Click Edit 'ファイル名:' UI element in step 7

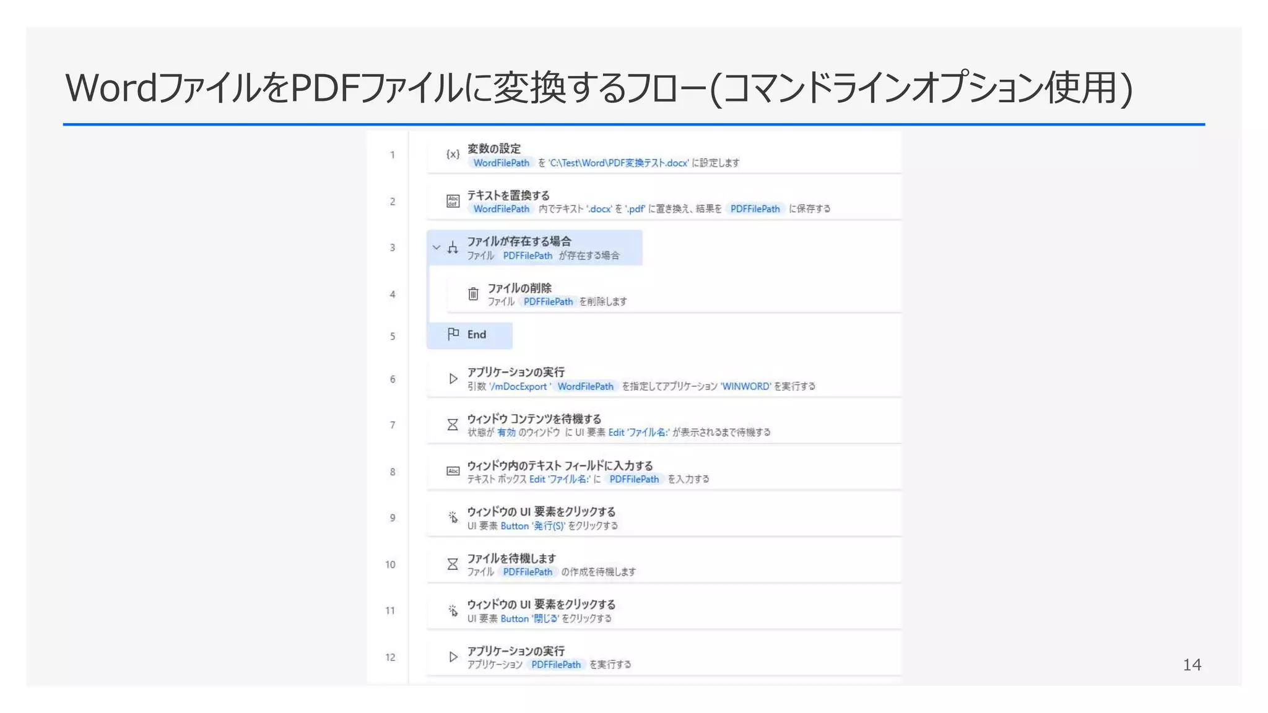pyautogui.click(x=638, y=432)
